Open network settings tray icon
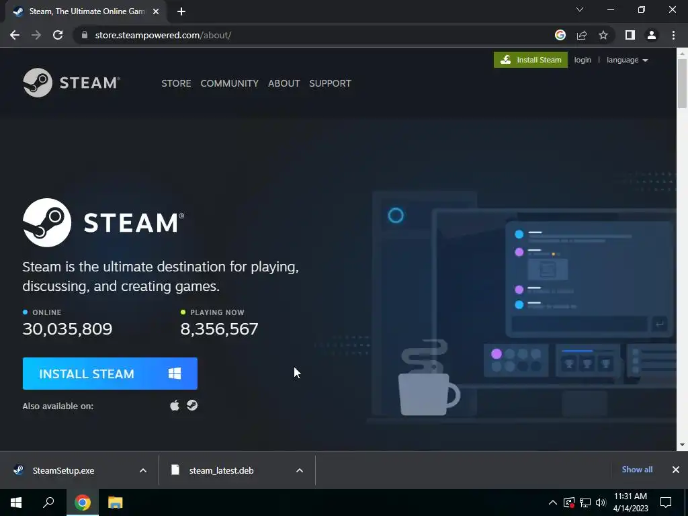This screenshot has height=516, width=688. pos(585,503)
